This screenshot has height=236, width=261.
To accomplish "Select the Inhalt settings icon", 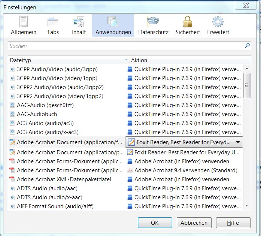I will coord(79,22).
